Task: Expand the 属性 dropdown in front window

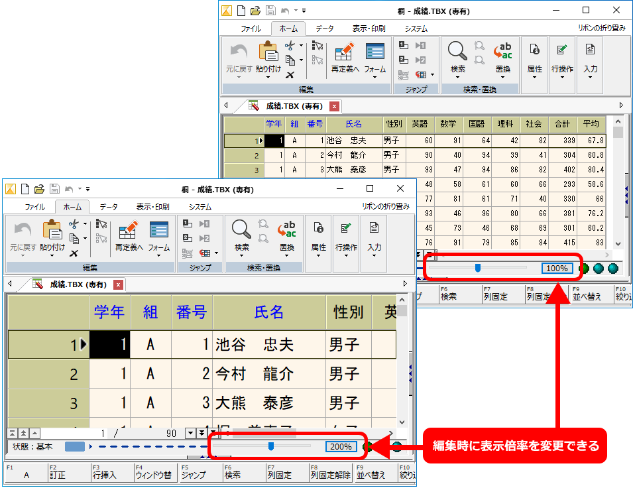Action: pos(319,259)
